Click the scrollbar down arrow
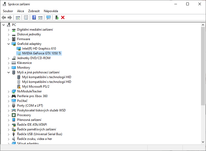Screen dimensions: 206x151 pos(203,142)
